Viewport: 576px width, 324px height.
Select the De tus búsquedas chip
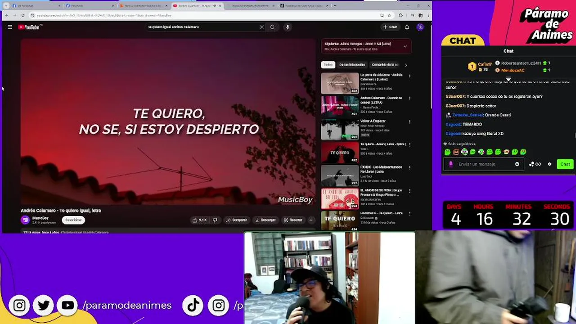tap(352, 65)
